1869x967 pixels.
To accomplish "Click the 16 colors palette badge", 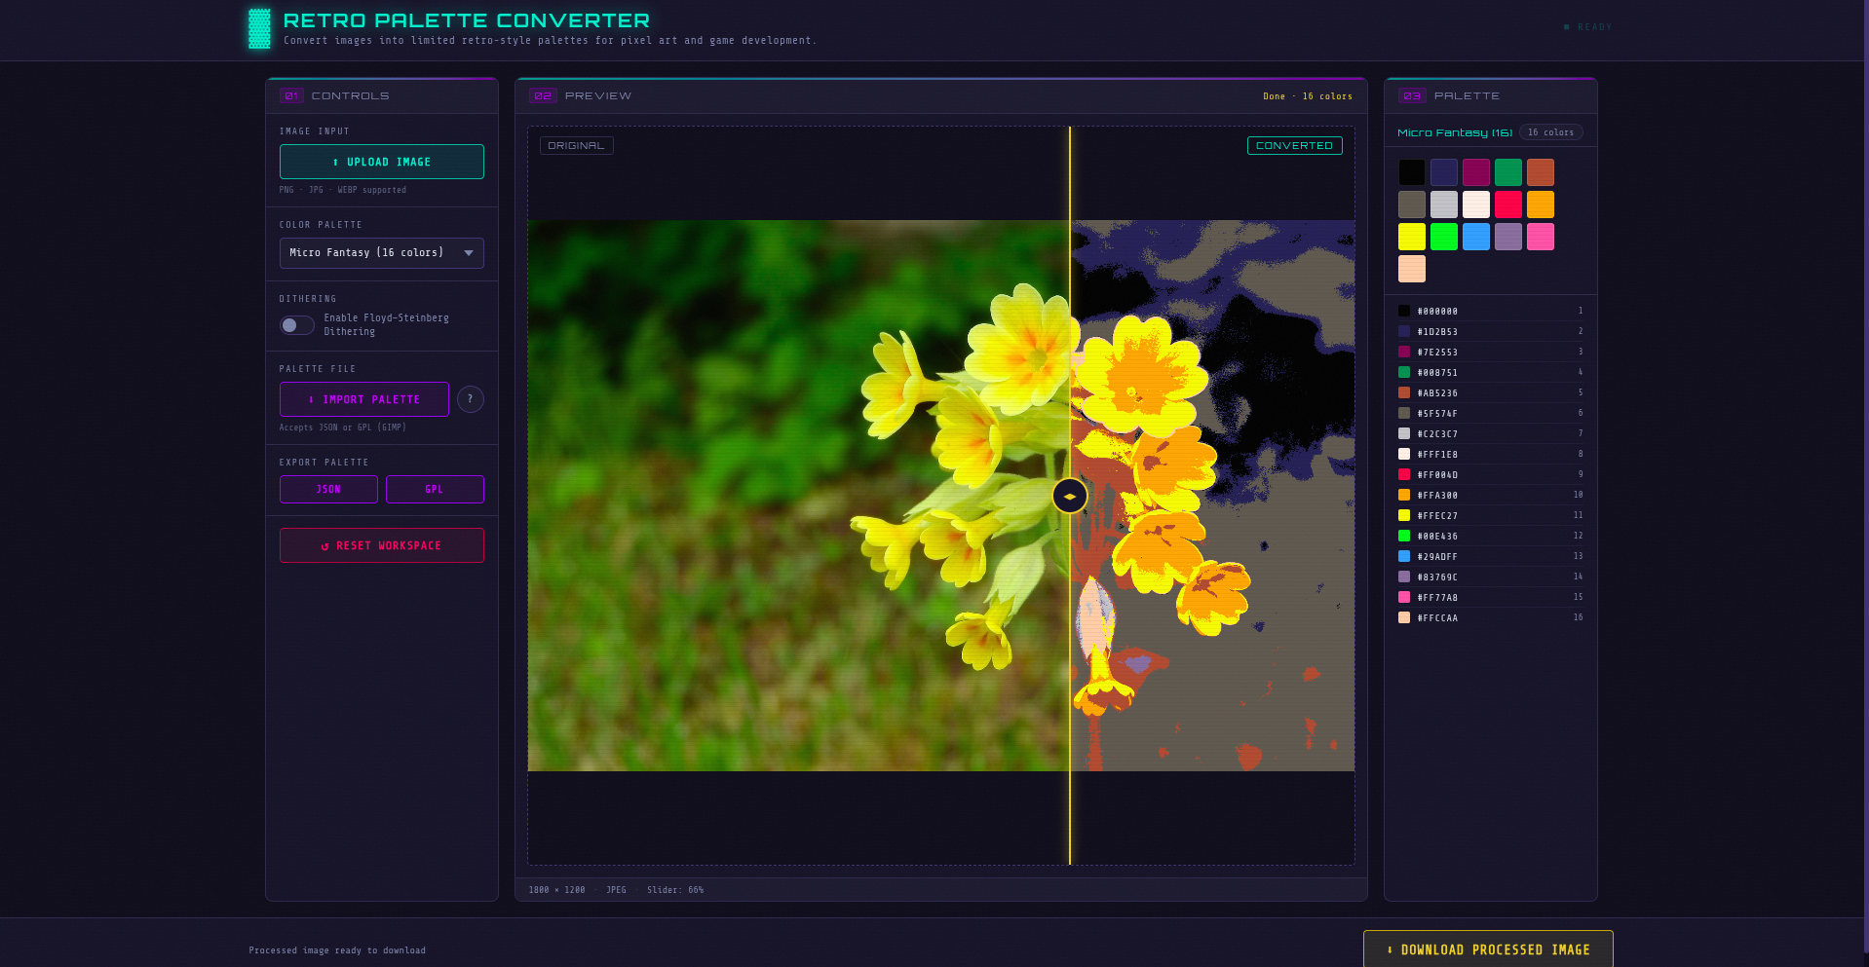I will pos(1550,132).
